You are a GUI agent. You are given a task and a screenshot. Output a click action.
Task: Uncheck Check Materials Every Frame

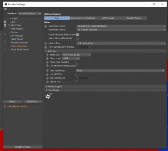pos(77,35)
